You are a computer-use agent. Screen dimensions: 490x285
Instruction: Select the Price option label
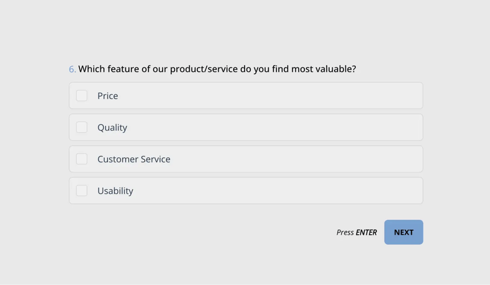(108, 96)
